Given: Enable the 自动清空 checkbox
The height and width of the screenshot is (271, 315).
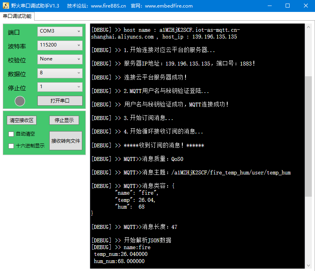Looking at the screenshot, I should pos(11,134).
